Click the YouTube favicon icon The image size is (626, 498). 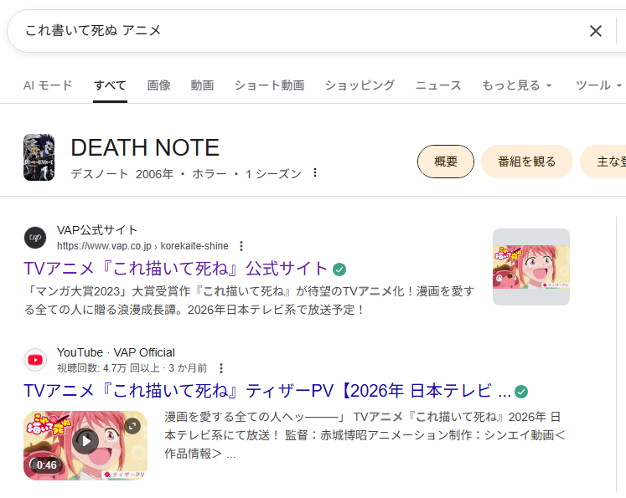tap(35, 360)
